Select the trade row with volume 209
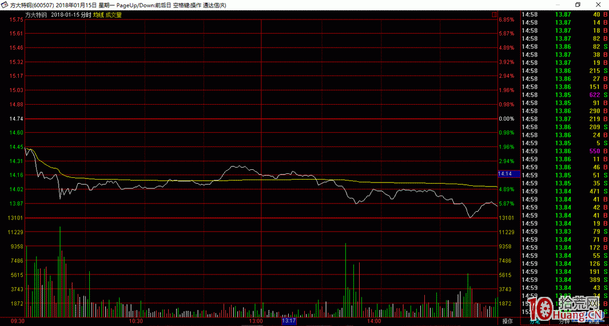The image size is (609, 326). pos(565,126)
